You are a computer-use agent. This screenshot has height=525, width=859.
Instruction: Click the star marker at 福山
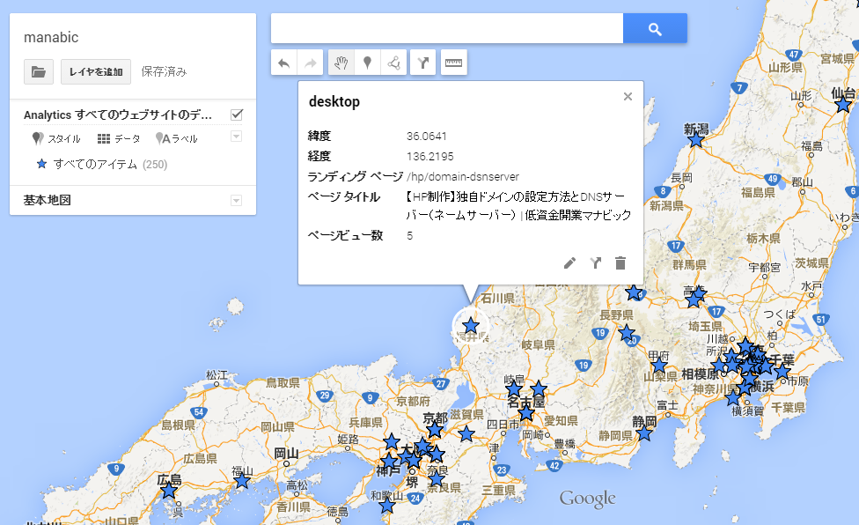(241, 481)
